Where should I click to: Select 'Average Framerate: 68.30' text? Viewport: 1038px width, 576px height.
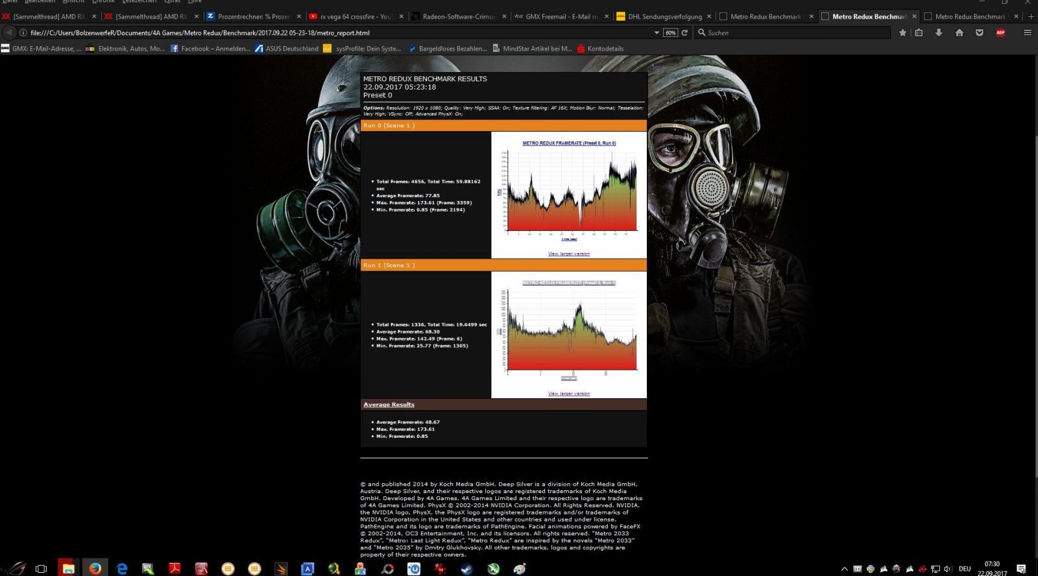point(408,331)
